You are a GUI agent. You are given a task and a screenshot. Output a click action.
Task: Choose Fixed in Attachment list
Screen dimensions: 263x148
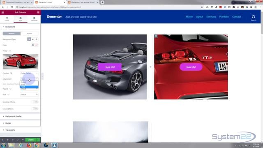tap(29, 87)
